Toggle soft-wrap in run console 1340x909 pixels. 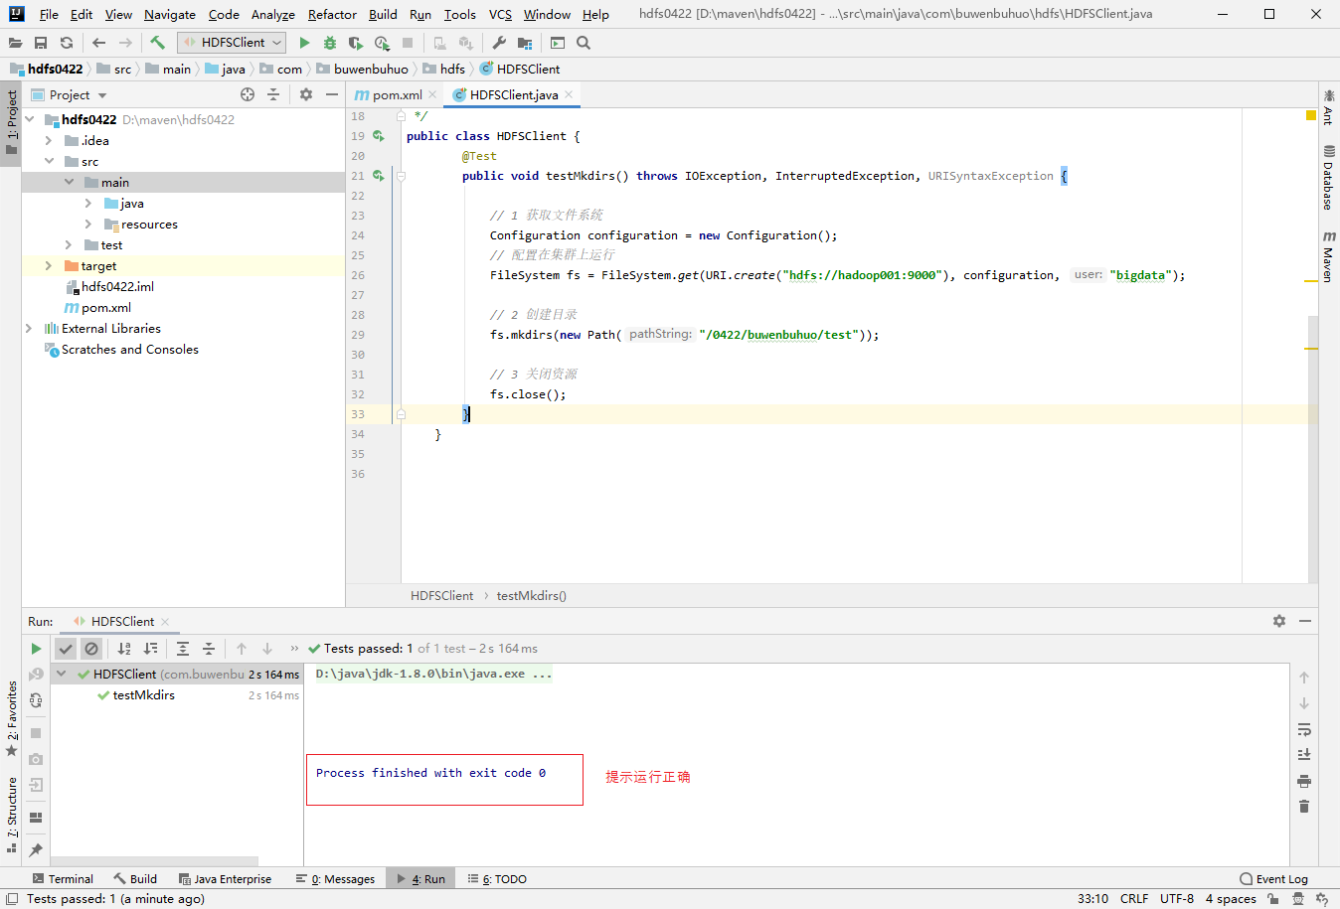point(1304,729)
